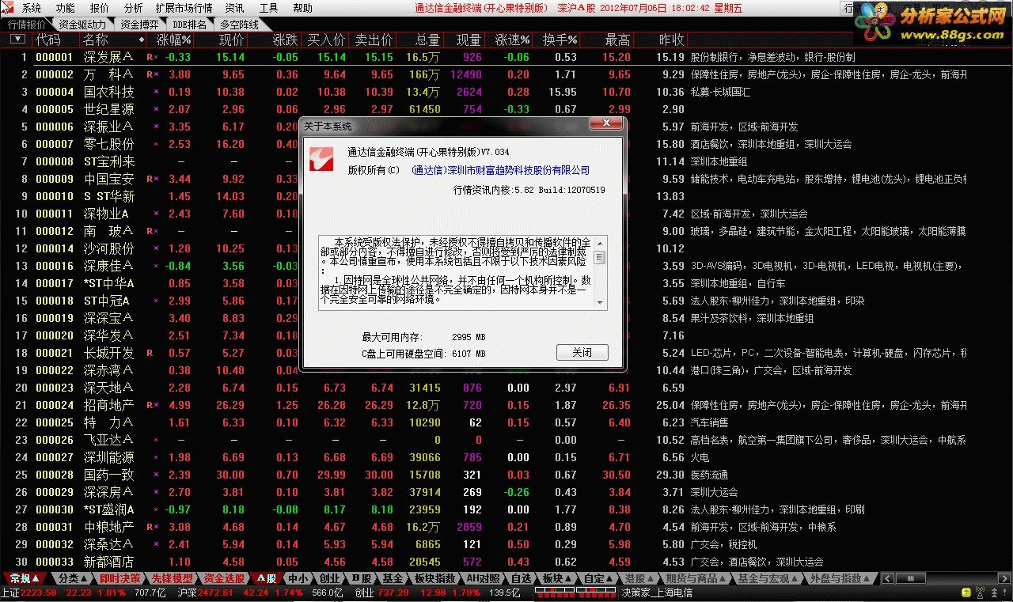Expand the 自定 bottom tab
Viewport: 1013px width, 602px height.
[598, 578]
